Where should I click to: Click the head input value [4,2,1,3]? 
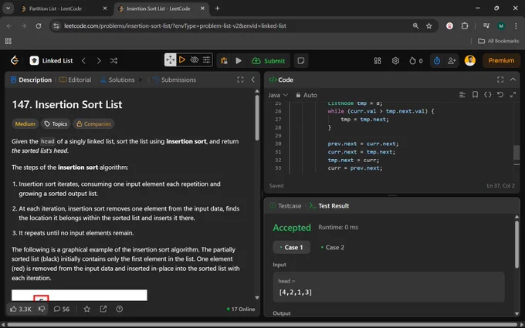(x=295, y=292)
